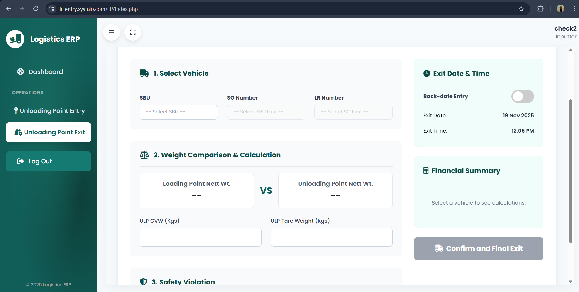Focus the ULP GVW (Kgs) field
Viewport: 579px width, 292px height.
coord(200,237)
